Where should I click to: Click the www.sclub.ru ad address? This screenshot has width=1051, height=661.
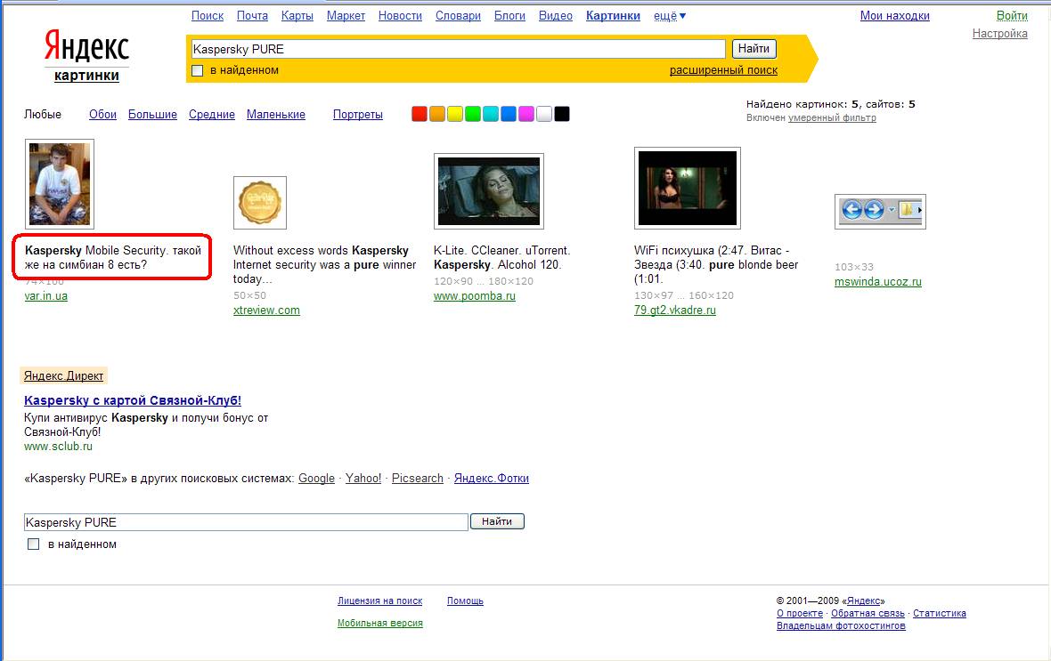click(58, 446)
